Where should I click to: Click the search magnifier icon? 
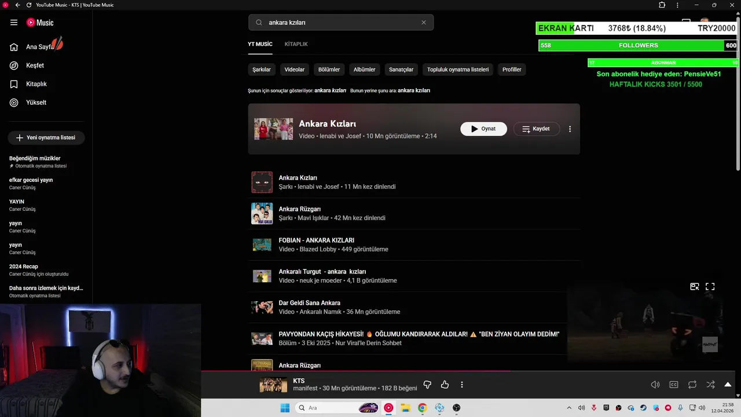[259, 23]
